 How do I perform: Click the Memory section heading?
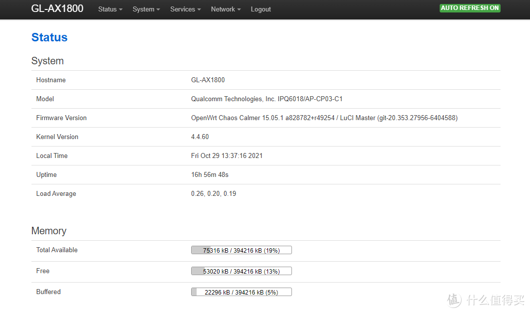pyautogui.click(x=48, y=231)
